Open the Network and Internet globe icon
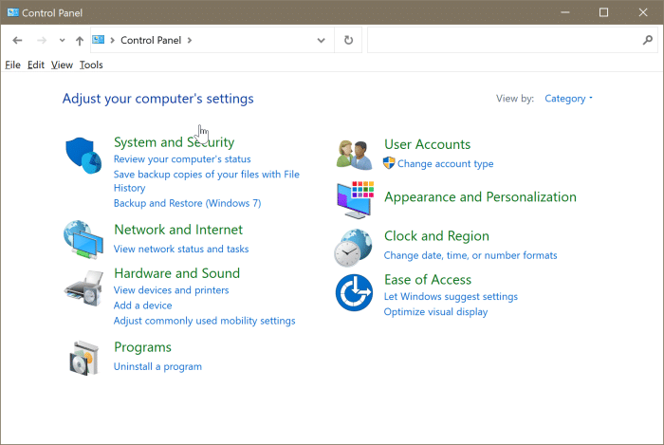The image size is (664, 445). 83,239
